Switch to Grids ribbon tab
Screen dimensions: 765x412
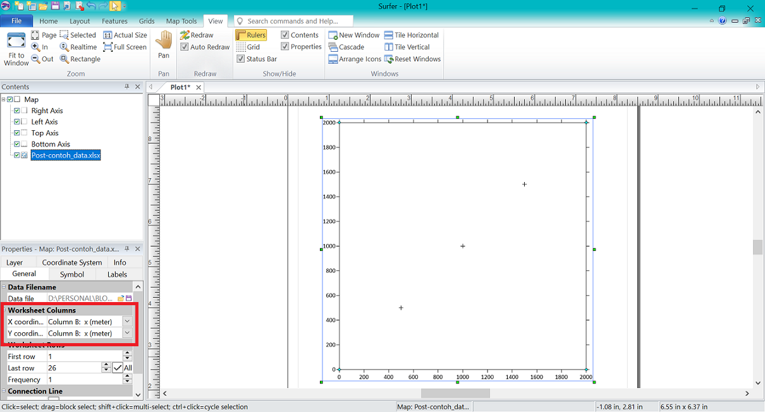click(x=147, y=21)
